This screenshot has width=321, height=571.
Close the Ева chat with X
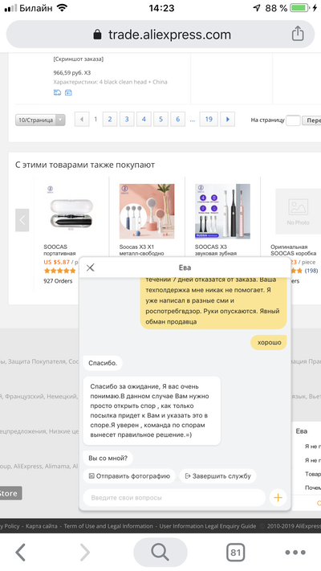pyautogui.click(x=90, y=267)
